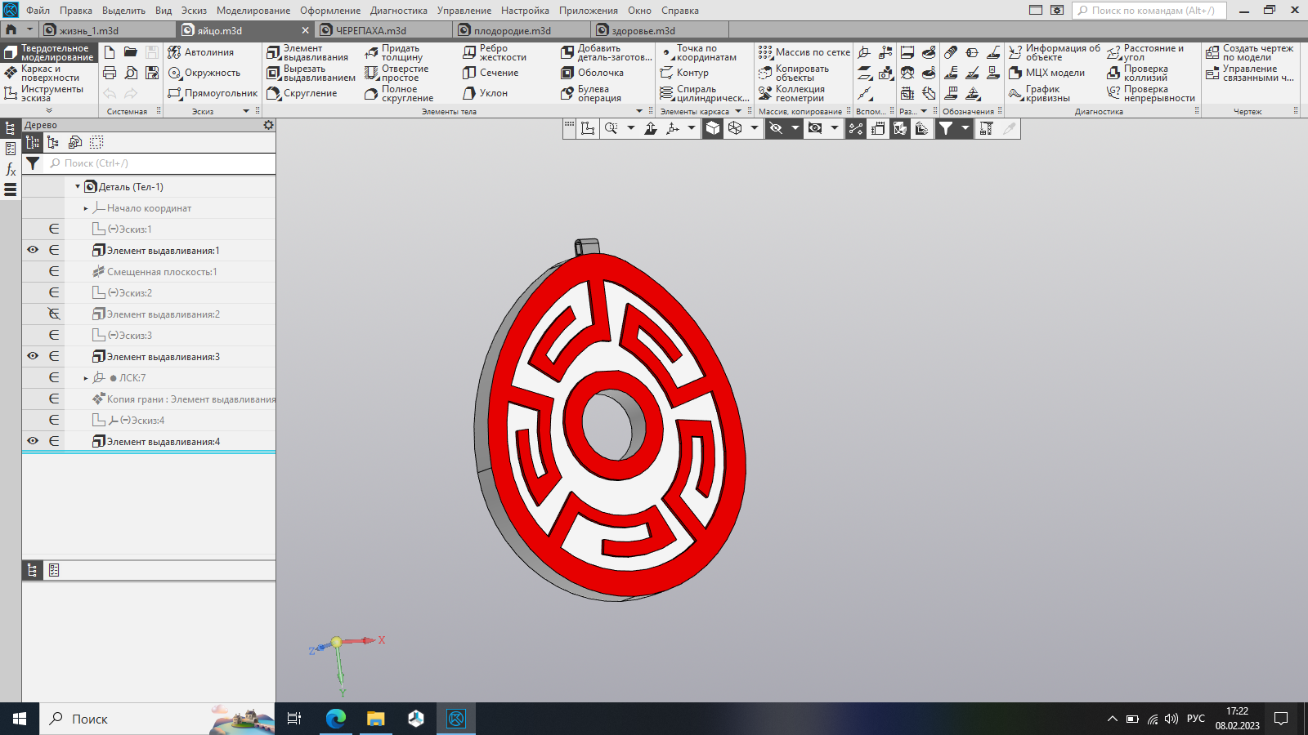Select the Оболочка shell tool
Screen dimensions: 1308x735
(593, 73)
